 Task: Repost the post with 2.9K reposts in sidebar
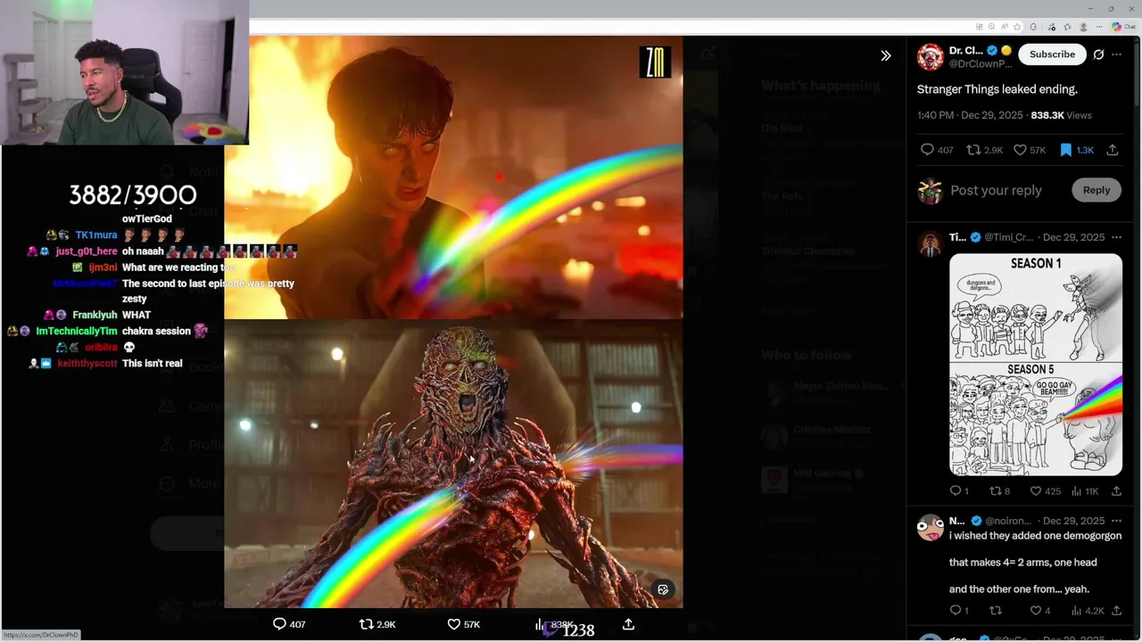985,150
